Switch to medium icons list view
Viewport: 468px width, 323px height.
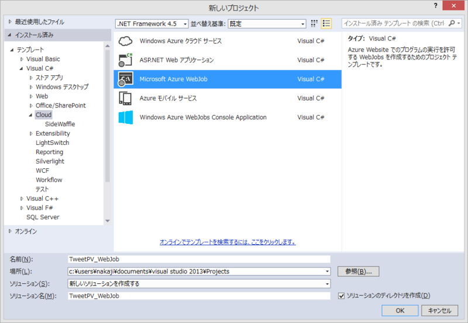click(x=326, y=23)
